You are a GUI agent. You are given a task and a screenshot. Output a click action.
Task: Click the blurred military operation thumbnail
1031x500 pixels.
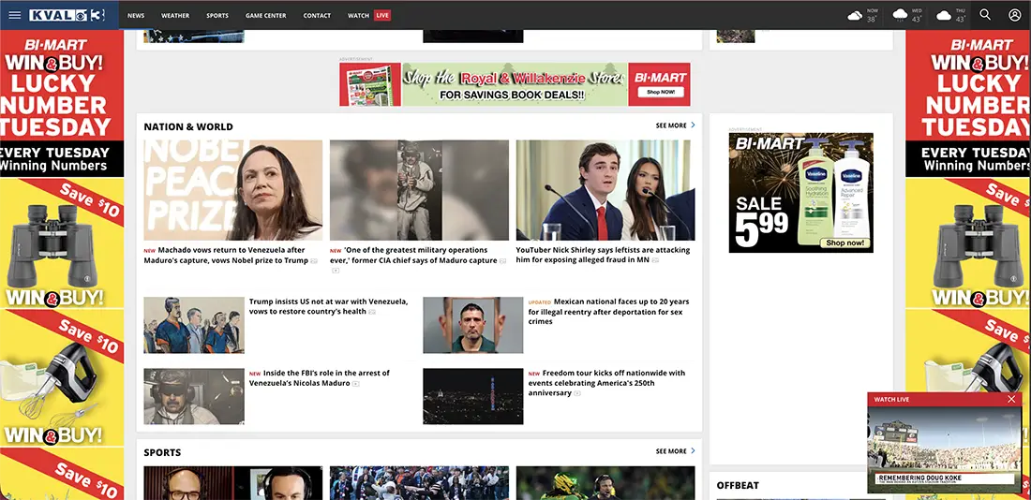pos(420,190)
